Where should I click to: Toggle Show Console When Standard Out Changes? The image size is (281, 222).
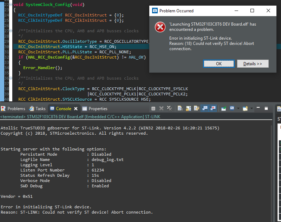pos(205,108)
